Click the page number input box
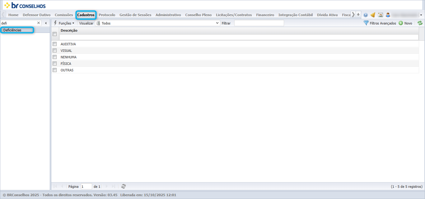425x199 pixels. 86,187
